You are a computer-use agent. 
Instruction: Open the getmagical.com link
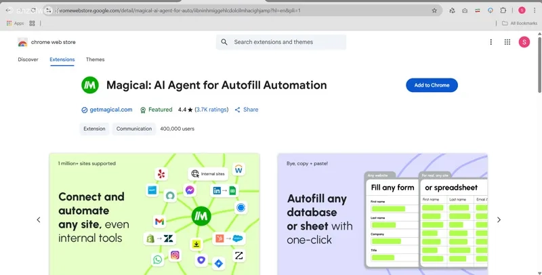[x=111, y=110]
